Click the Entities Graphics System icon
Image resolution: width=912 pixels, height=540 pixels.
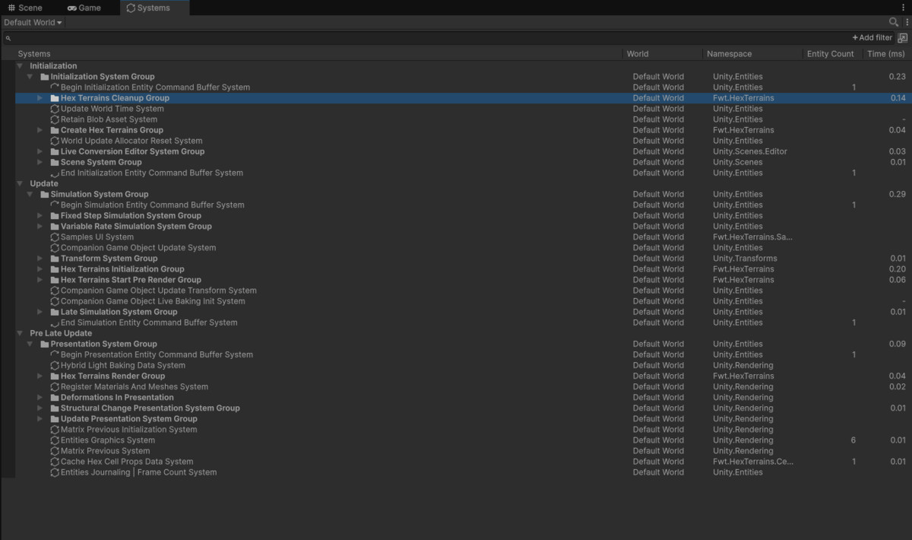55,440
